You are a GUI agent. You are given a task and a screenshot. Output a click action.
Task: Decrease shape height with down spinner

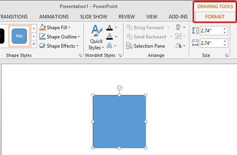pyautogui.click(x=225, y=33)
